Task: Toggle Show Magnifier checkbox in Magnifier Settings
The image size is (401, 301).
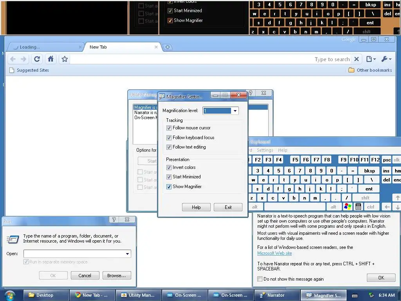Action: pos(169,187)
